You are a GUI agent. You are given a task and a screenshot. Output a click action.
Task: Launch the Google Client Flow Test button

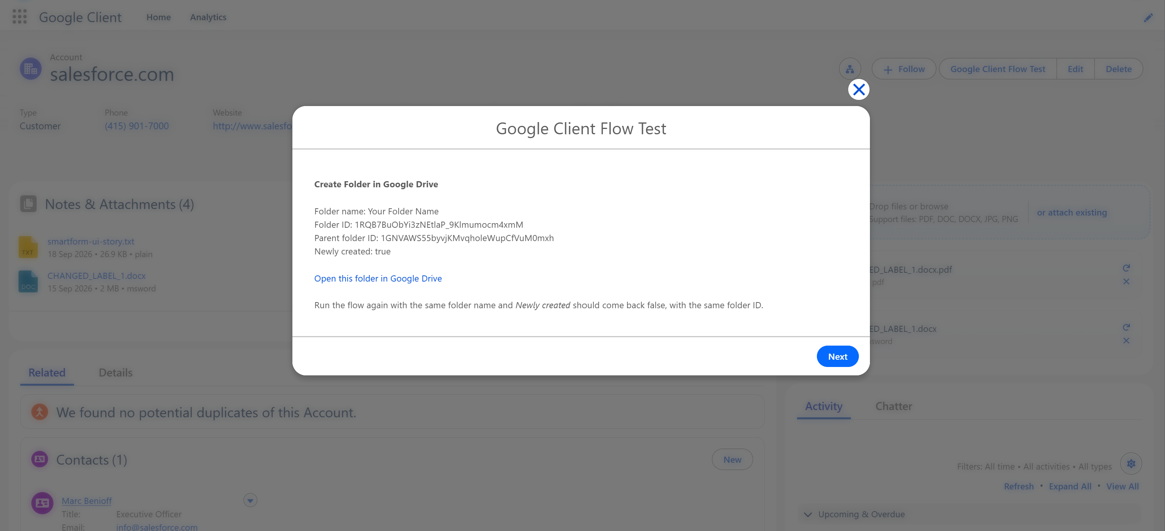coord(998,69)
